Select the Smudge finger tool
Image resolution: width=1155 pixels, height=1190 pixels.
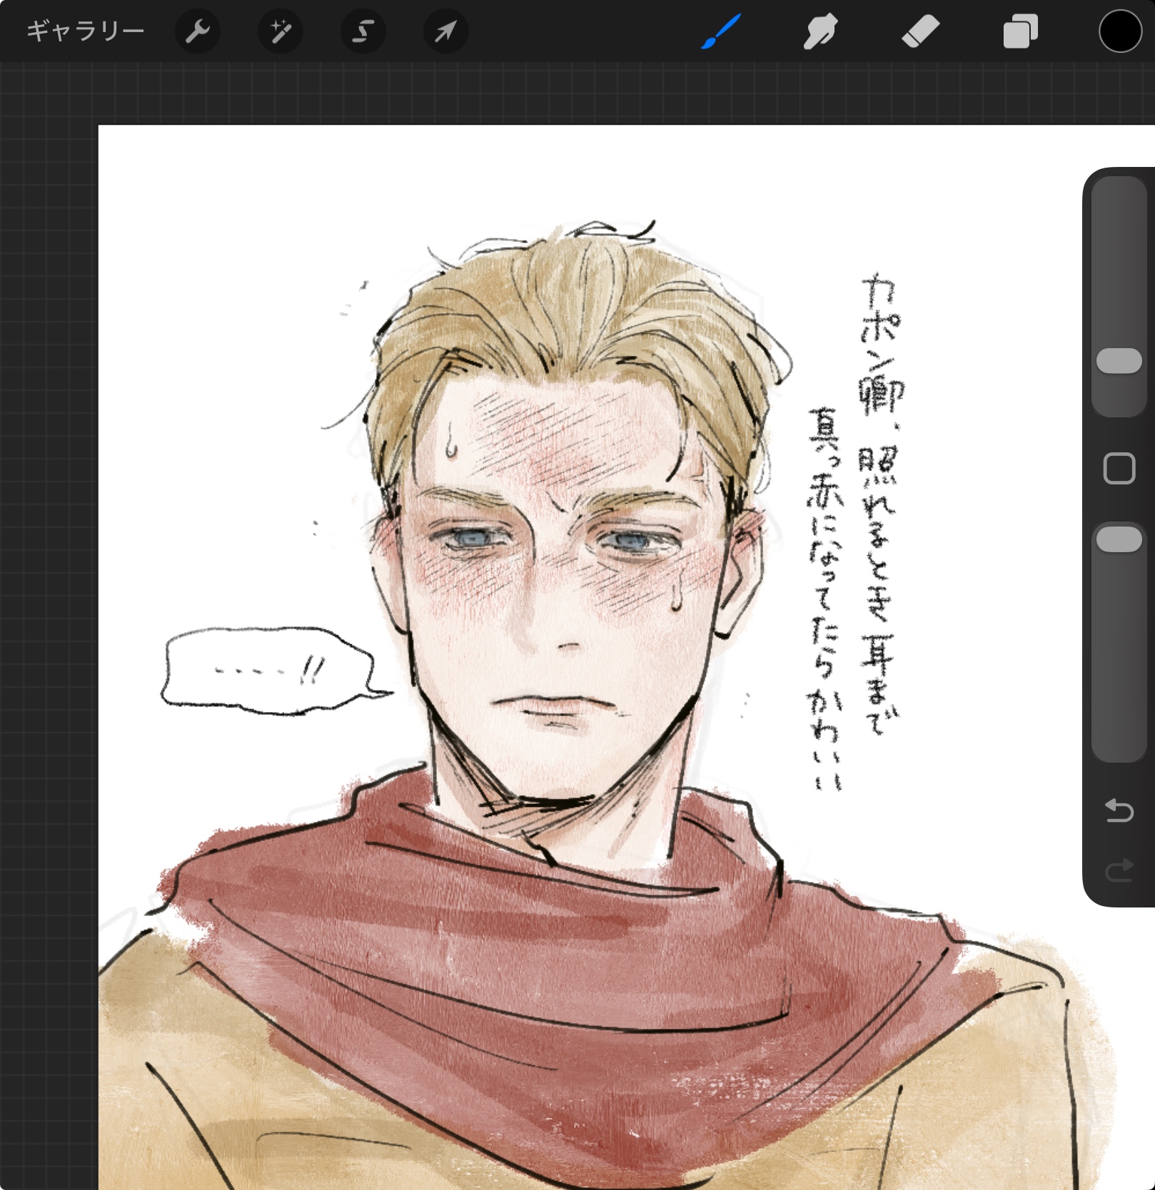pyautogui.click(x=820, y=32)
